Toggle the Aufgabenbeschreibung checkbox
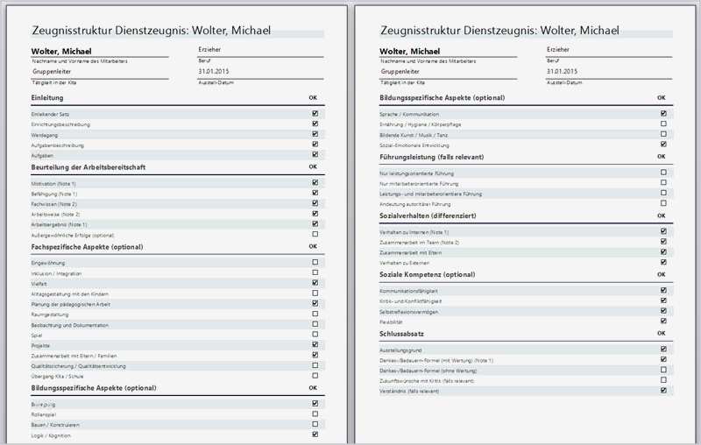Image resolution: width=701 pixels, height=445 pixels. point(315,145)
